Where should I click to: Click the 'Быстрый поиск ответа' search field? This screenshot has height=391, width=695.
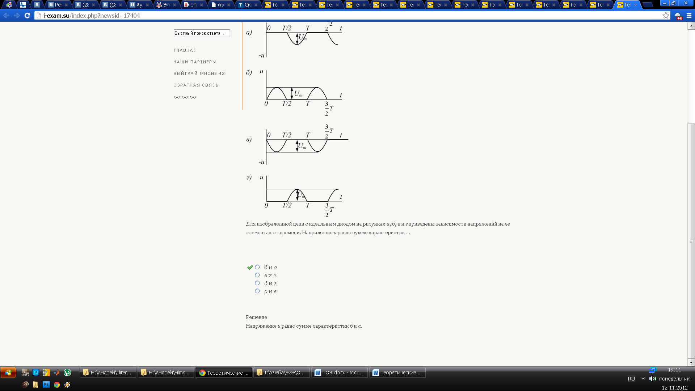coord(202,33)
